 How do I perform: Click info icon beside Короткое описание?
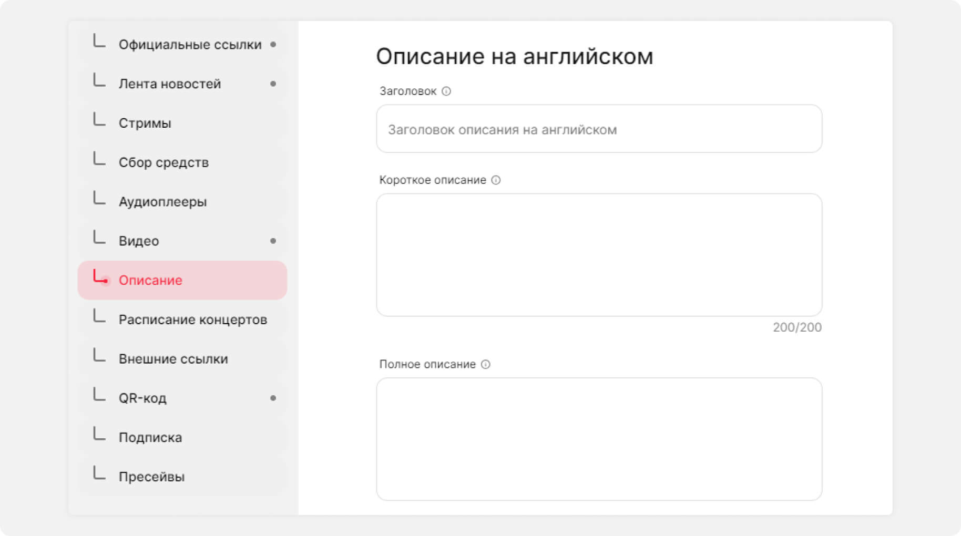pyautogui.click(x=496, y=180)
